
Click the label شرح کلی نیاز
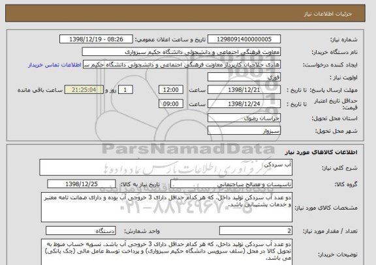coord(339,168)
